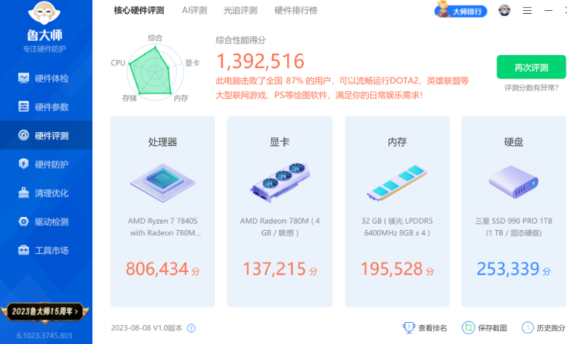Viewport: 567px width, 344px height.
Task: Click the 专注硬件防护 slogan
Action: point(44,49)
